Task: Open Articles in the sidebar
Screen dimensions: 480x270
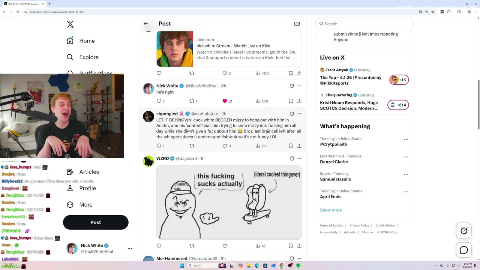Action: point(83,172)
